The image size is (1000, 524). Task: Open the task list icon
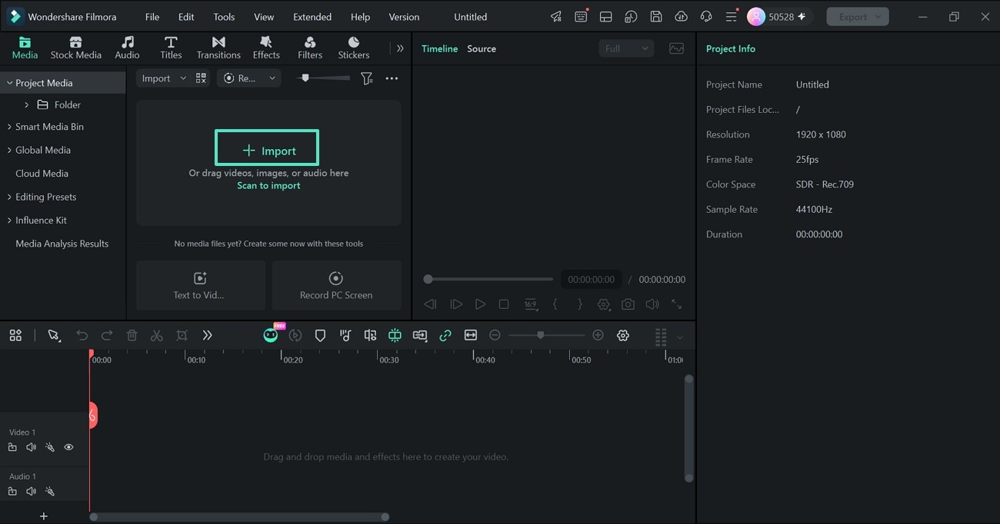[x=731, y=17]
